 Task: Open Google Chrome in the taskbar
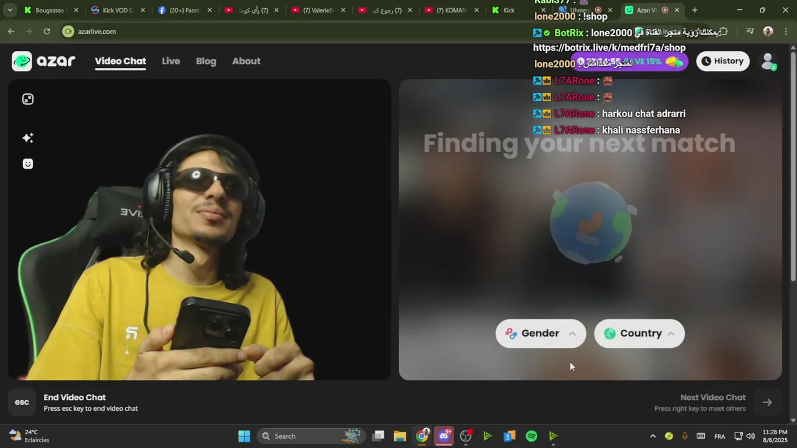422,436
